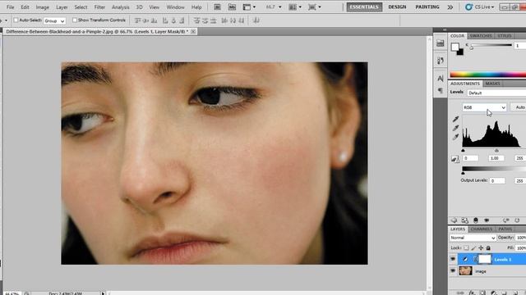Screen dimensions: 526x295
Task: Click the black input levels slider handle
Action: point(463,151)
